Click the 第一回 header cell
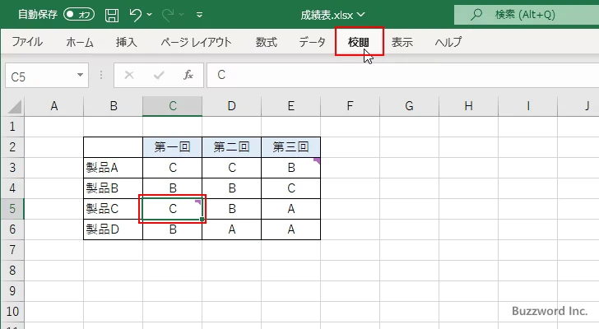This screenshot has width=599, height=329. (172, 147)
